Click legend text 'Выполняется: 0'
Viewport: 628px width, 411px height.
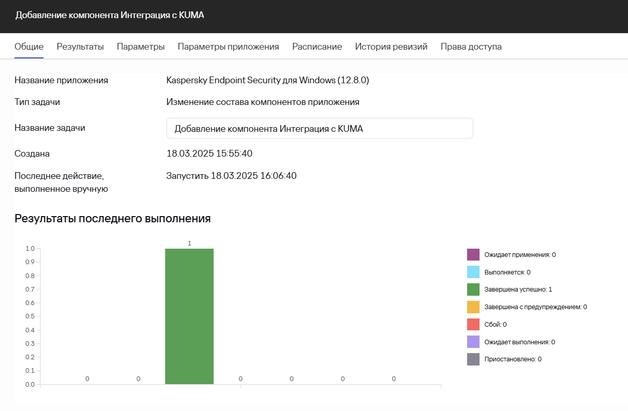coord(507,272)
